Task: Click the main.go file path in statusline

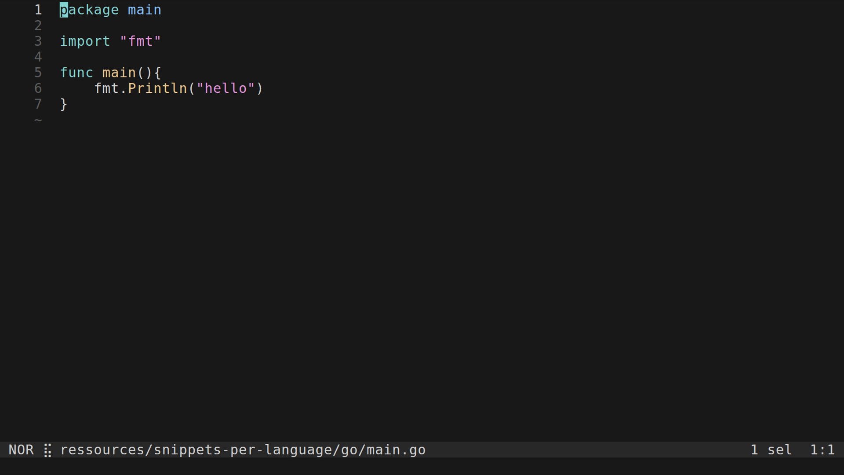Action: tap(243, 450)
